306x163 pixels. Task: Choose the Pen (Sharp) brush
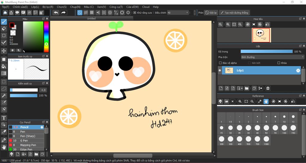coord(26,136)
